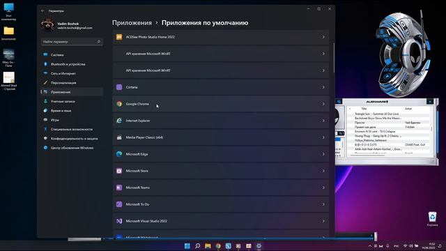446x251 pixels.
Task: Open Chrome from the taskbar
Action: click(x=218, y=246)
